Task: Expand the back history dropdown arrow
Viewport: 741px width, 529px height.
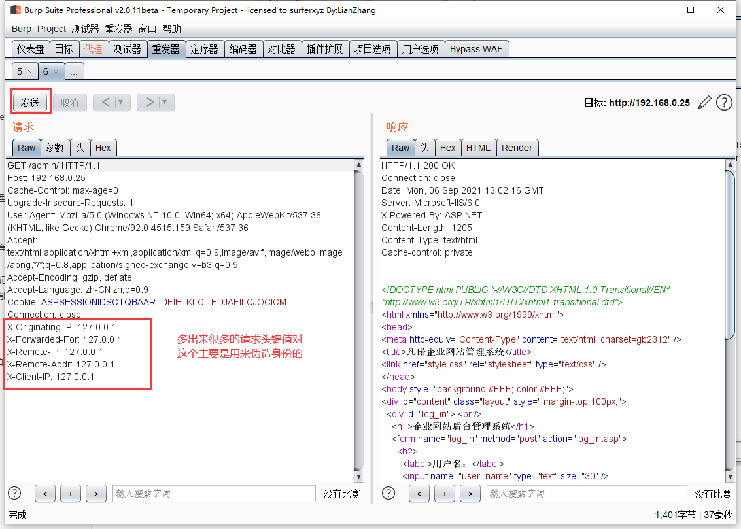Action: point(122,102)
